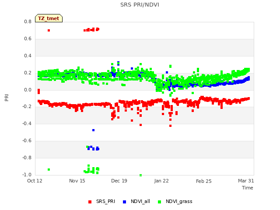Click the chart title SRS PRI/NDVI
The height and width of the screenshot is (210, 280).
pyautogui.click(x=140, y=5)
